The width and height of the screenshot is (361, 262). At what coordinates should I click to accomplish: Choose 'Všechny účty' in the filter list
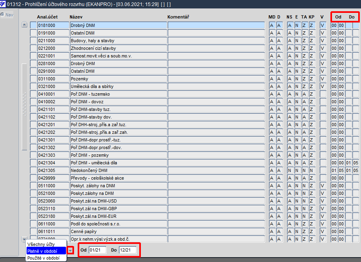pos(41,244)
